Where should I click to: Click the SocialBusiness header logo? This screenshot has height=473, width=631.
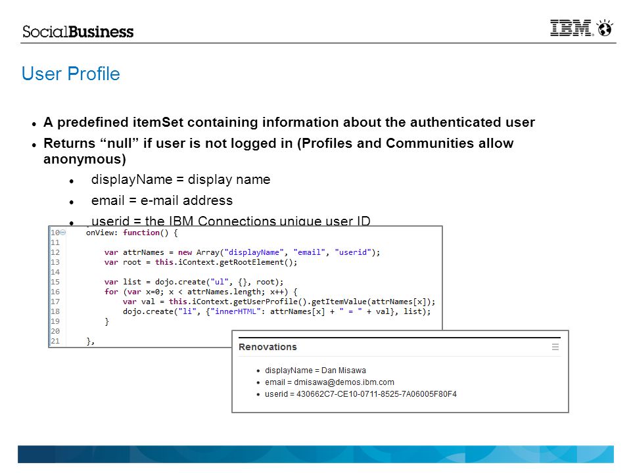[78, 32]
